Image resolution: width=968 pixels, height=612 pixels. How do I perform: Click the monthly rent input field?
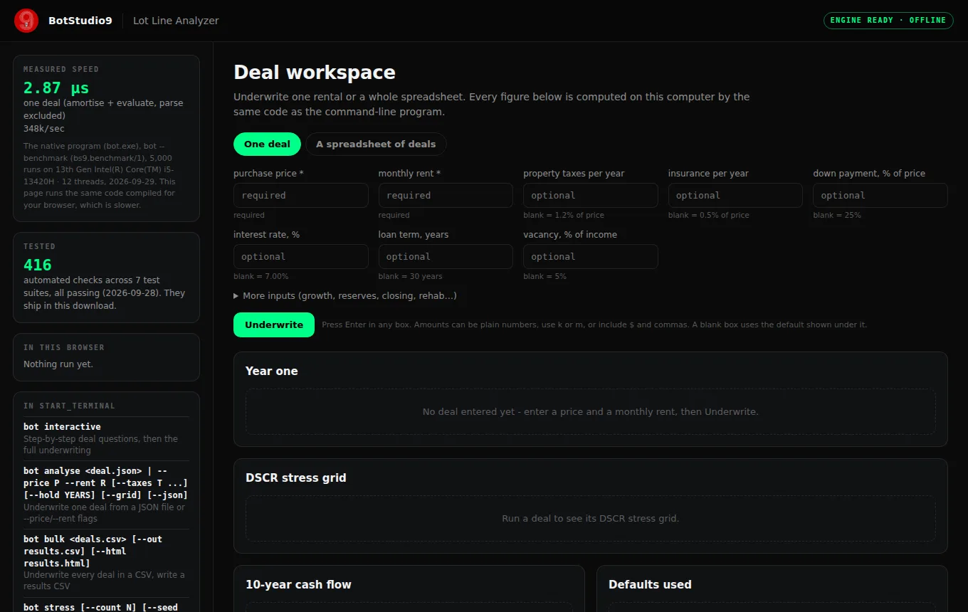click(446, 195)
